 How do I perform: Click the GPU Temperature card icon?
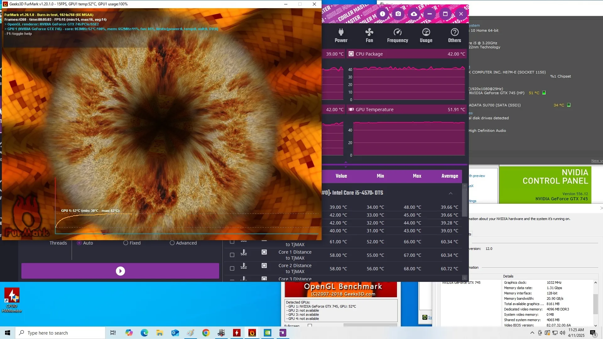coord(351,110)
